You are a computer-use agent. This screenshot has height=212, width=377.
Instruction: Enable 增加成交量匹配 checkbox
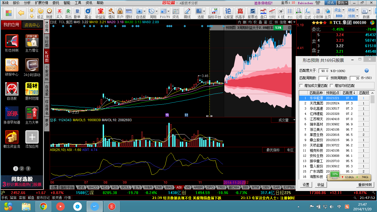(x=301, y=86)
